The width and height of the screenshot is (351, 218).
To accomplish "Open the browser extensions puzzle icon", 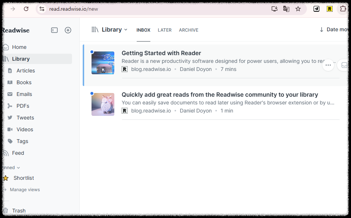I will tap(343, 9).
